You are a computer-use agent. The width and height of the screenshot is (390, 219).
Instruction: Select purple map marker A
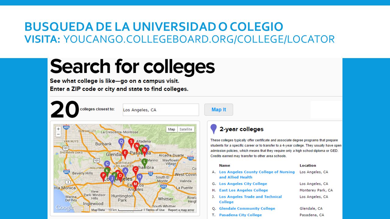(125, 172)
